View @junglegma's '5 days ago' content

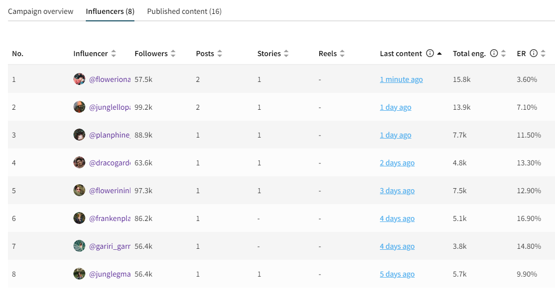tap(397, 274)
